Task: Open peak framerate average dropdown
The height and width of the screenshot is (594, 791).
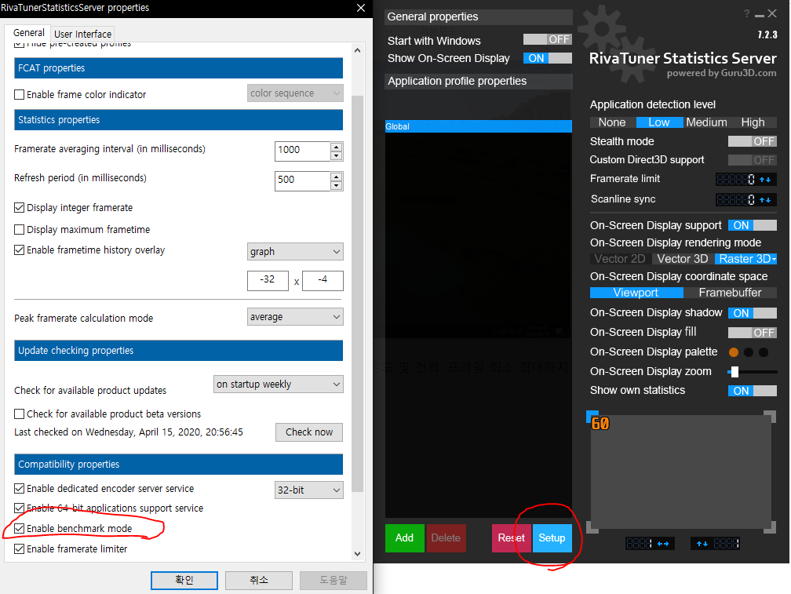Action: pos(295,317)
